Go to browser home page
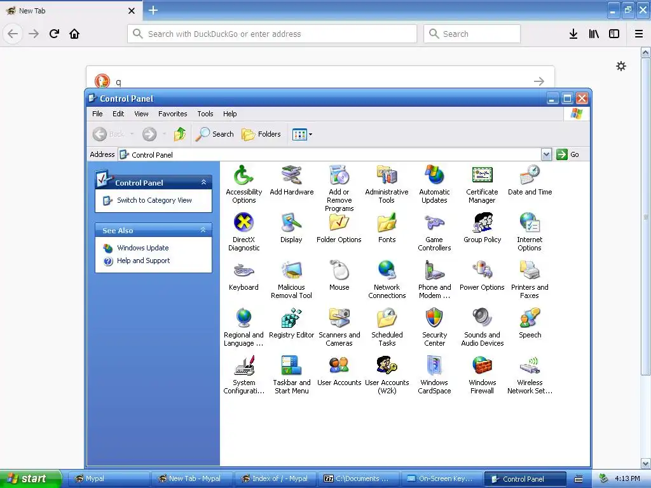The height and width of the screenshot is (488, 651). tap(74, 34)
